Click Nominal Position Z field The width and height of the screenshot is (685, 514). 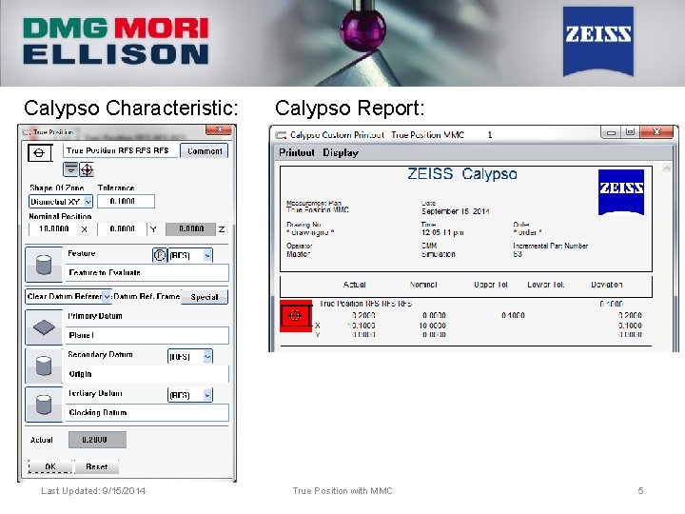coord(190,228)
